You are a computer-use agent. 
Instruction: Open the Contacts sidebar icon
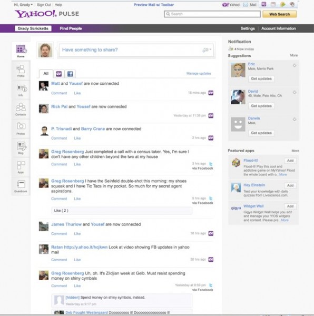[x=21, y=109]
